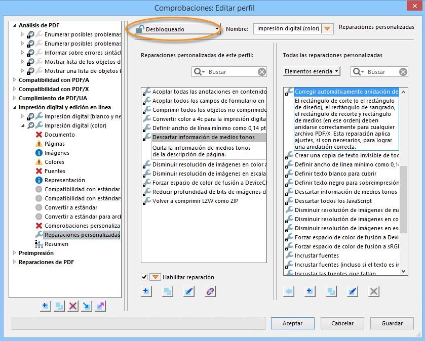Click the all-repairs list scrollbar down arrow

point(403,271)
